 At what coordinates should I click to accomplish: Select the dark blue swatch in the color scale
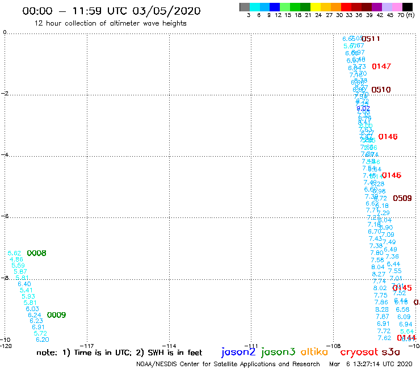(x=275, y=7)
